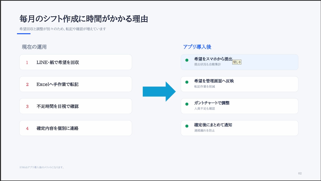
Task: Click the slide title "毎月のシフト作成に時間がかかる理由"
Action: [84, 19]
